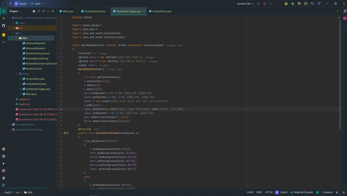Close the DarkModeToggle.java tab
Viewport: 347px width, 196px height.
(x=143, y=11)
